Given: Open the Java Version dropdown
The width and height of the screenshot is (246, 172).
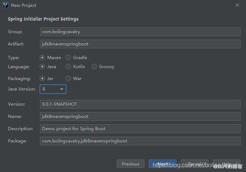Looking at the screenshot, I should point(53,89).
